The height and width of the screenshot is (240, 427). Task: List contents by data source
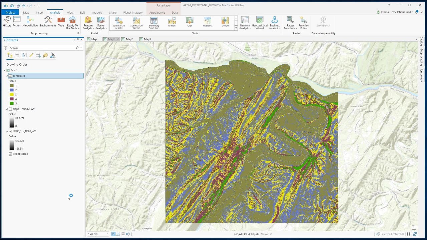click(17, 55)
